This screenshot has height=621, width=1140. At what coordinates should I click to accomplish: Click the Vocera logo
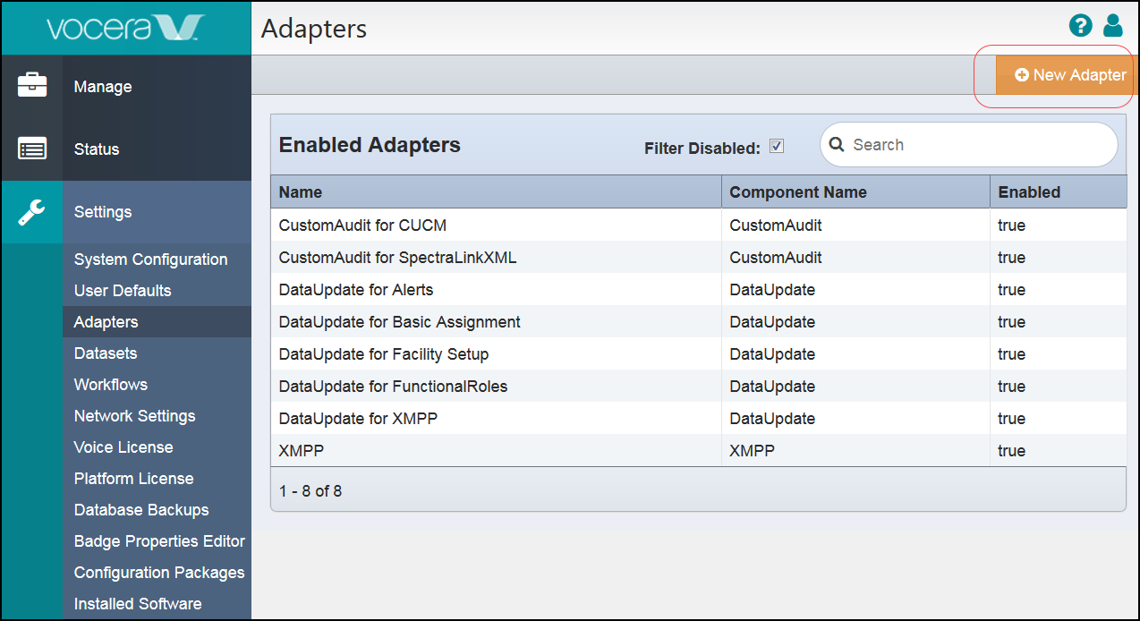125,28
